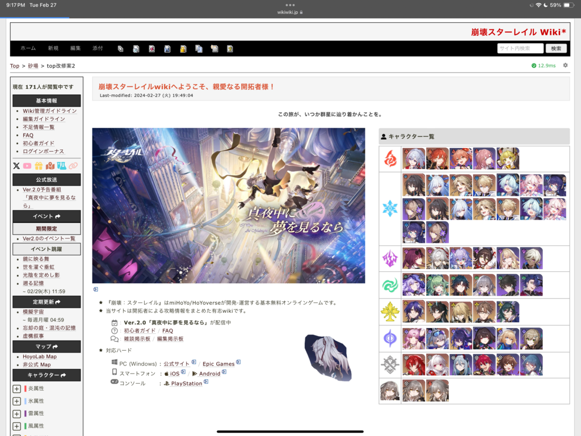Image resolution: width=581 pixels, height=436 pixels.
Task: Click the reload page icon in toolbar
Action: pyautogui.click(x=136, y=49)
